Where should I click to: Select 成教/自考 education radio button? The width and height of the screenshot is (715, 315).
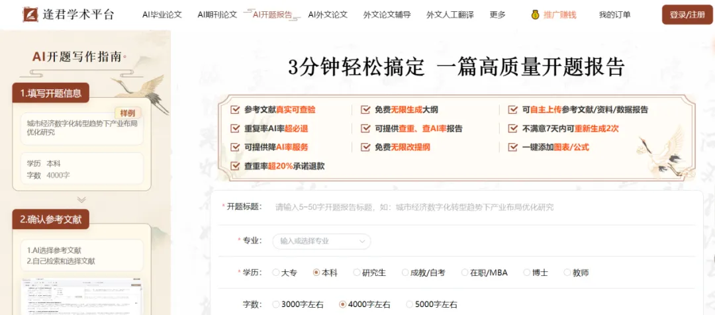click(x=405, y=273)
